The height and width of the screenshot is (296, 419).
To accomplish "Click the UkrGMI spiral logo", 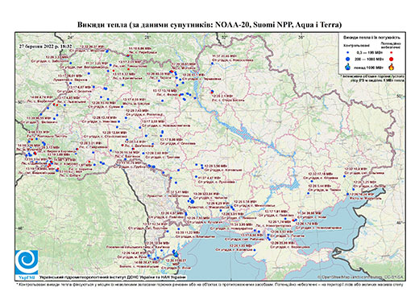I will click(x=27, y=262).
